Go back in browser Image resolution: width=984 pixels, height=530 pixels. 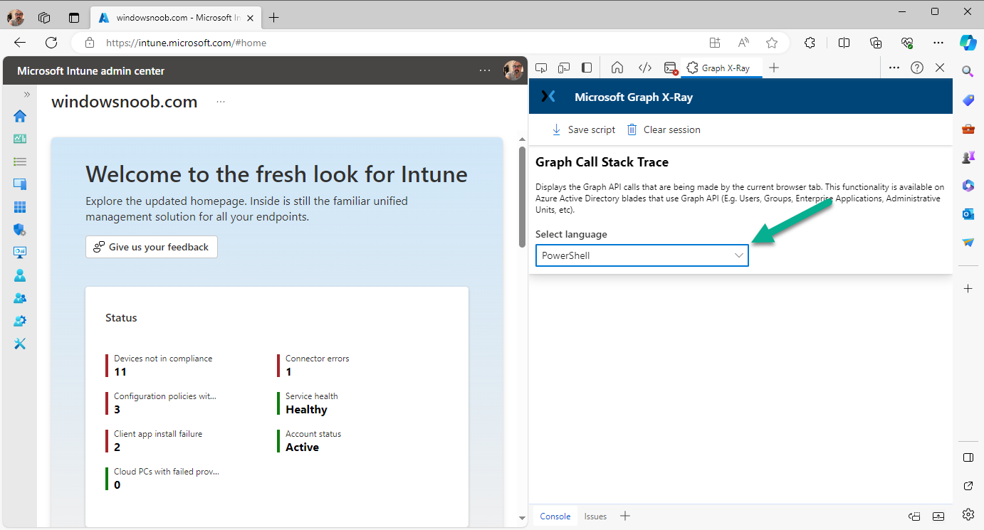click(20, 43)
